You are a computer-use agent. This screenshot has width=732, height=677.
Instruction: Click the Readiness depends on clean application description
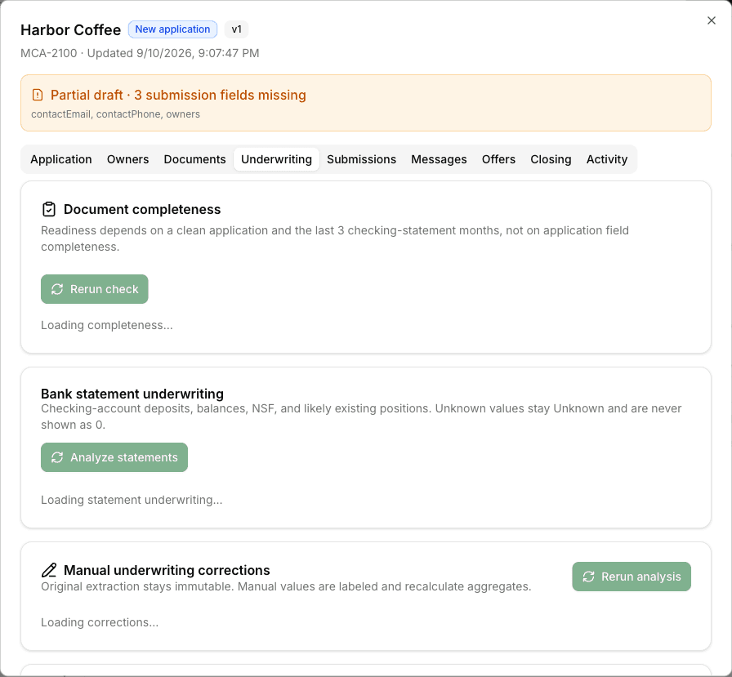(x=335, y=238)
